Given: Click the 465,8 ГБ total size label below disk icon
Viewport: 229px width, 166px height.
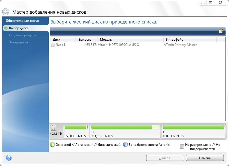Looking at the screenshot, I should [56, 134].
